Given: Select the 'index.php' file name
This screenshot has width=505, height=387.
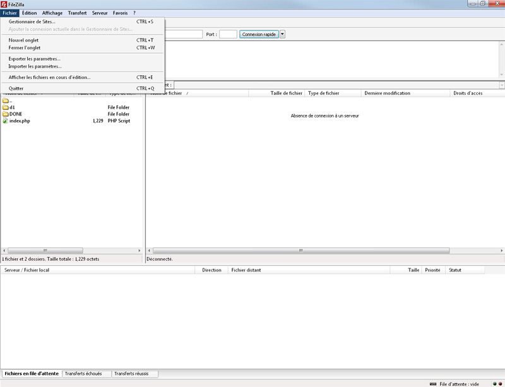Looking at the screenshot, I should click(x=20, y=121).
